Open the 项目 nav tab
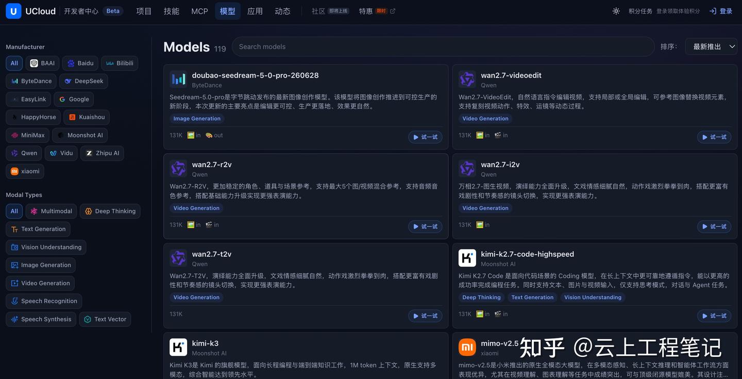The width and height of the screenshot is (742, 379). click(144, 11)
